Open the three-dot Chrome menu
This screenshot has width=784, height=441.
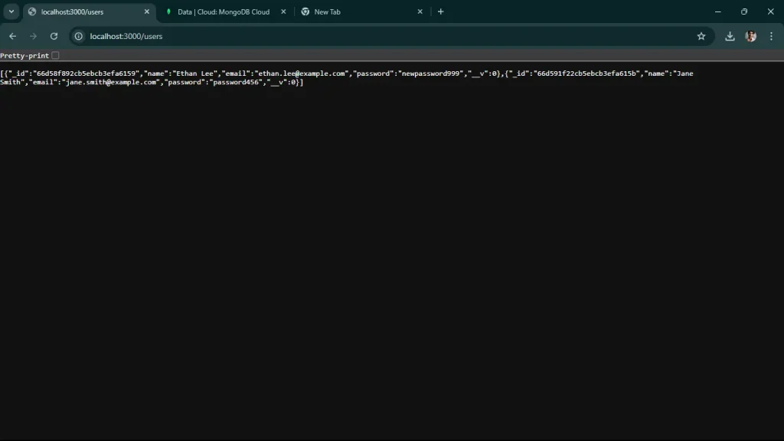coord(772,36)
